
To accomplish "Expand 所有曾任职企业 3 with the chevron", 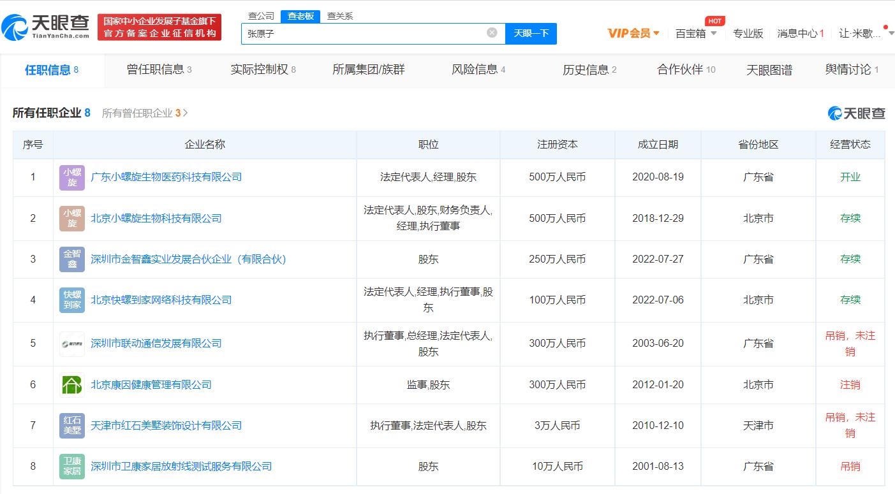I will 145,113.
